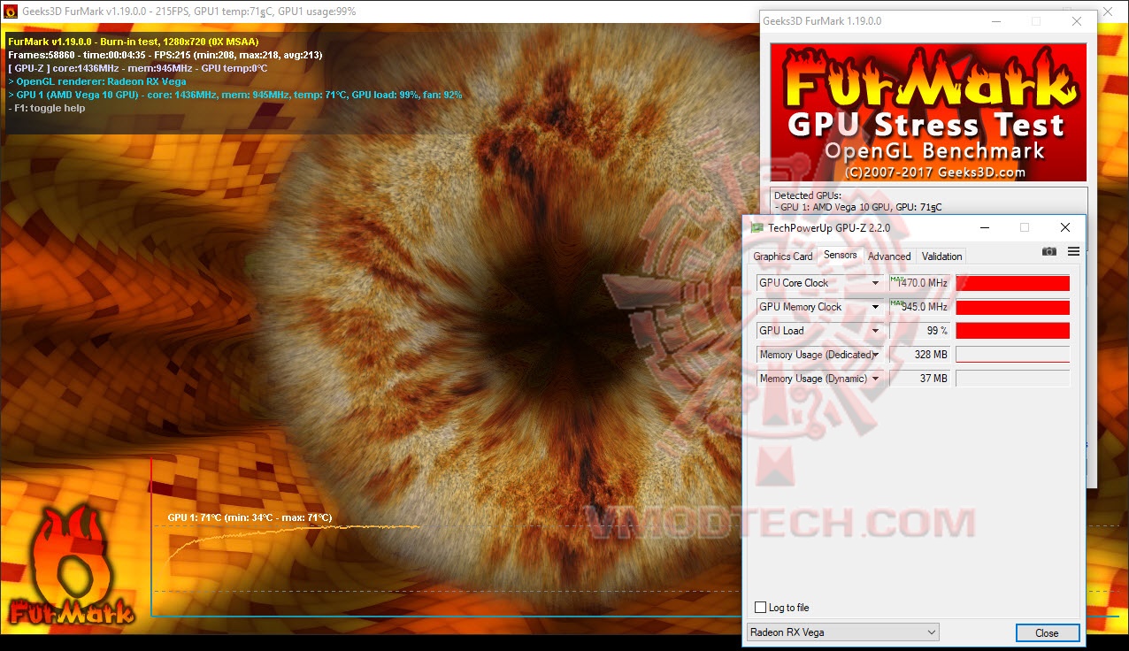The height and width of the screenshot is (651, 1129).
Task: Open the Advanced tab in GPU-Z
Action: point(889,257)
